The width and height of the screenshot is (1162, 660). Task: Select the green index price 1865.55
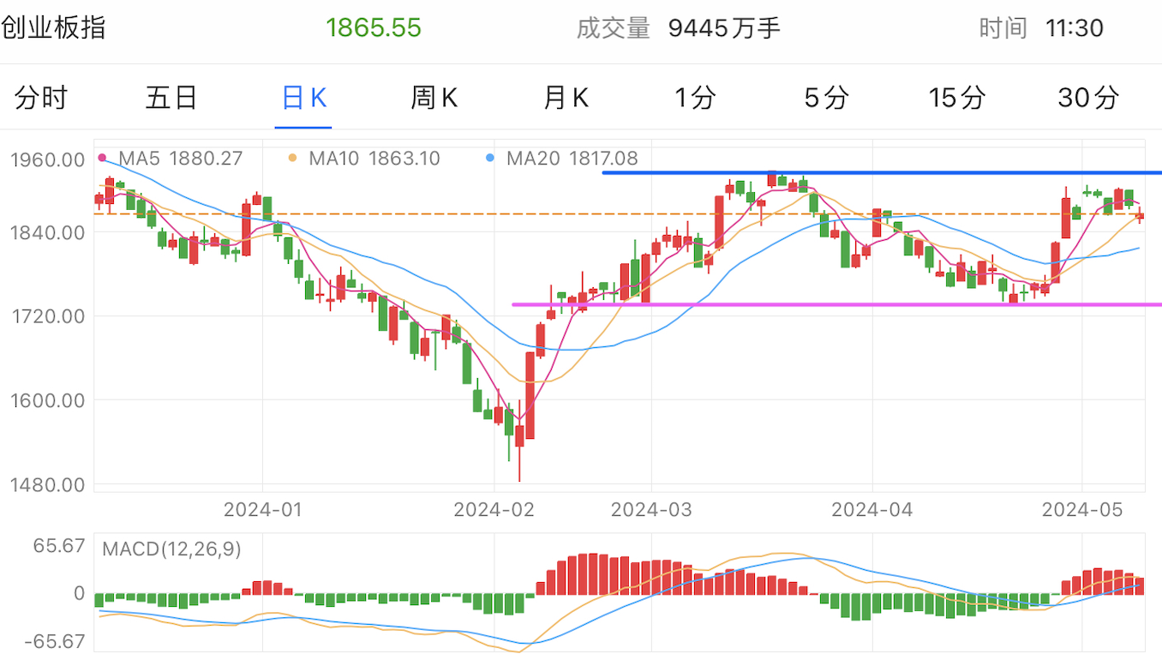374,27
